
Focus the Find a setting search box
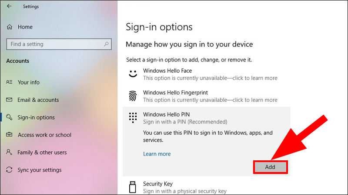[54, 44]
